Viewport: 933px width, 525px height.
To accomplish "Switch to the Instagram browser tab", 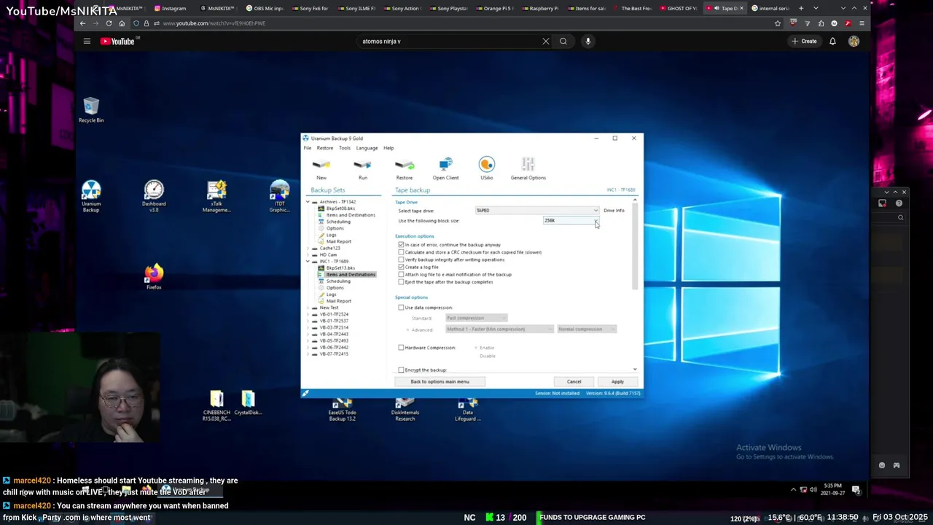I will pyautogui.click(x=170, y=8).
